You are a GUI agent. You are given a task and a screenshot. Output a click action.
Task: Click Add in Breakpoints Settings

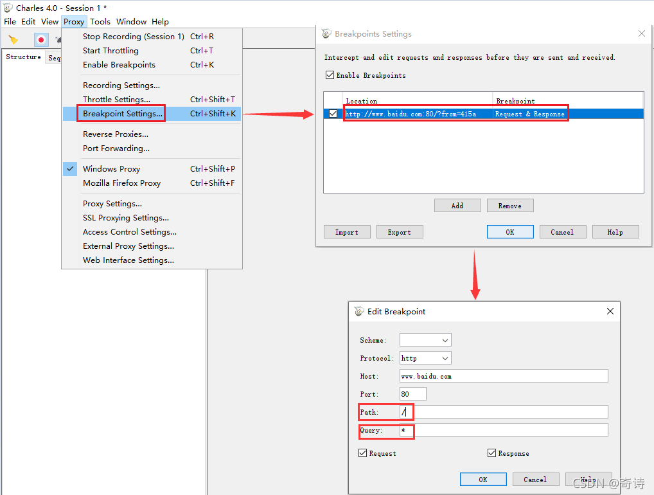457,205
